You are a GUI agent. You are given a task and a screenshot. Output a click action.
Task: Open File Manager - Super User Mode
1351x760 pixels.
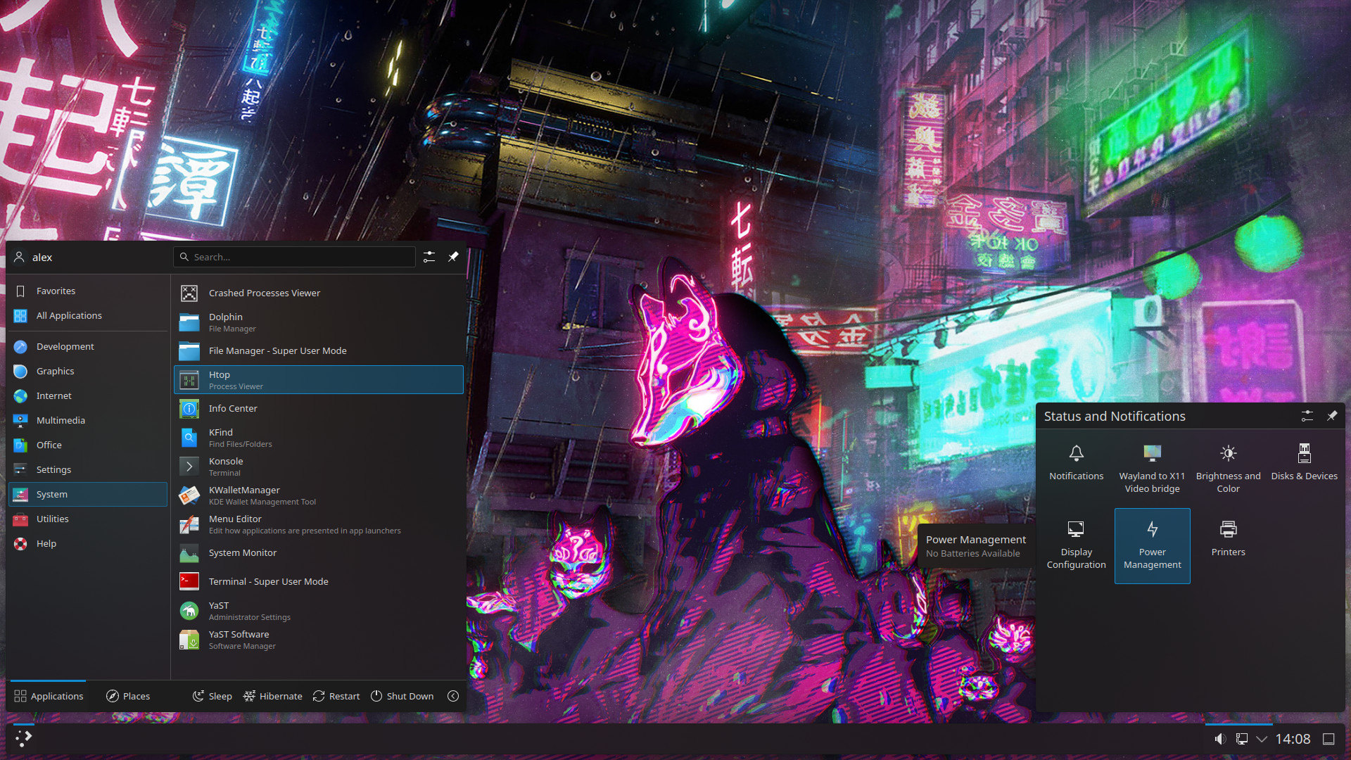point(318,350)
